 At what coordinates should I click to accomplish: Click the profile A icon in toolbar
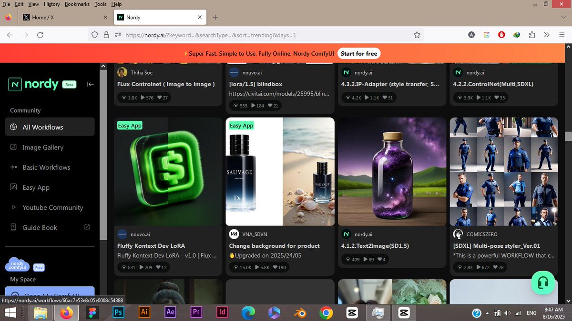click(x=471, y=35)
